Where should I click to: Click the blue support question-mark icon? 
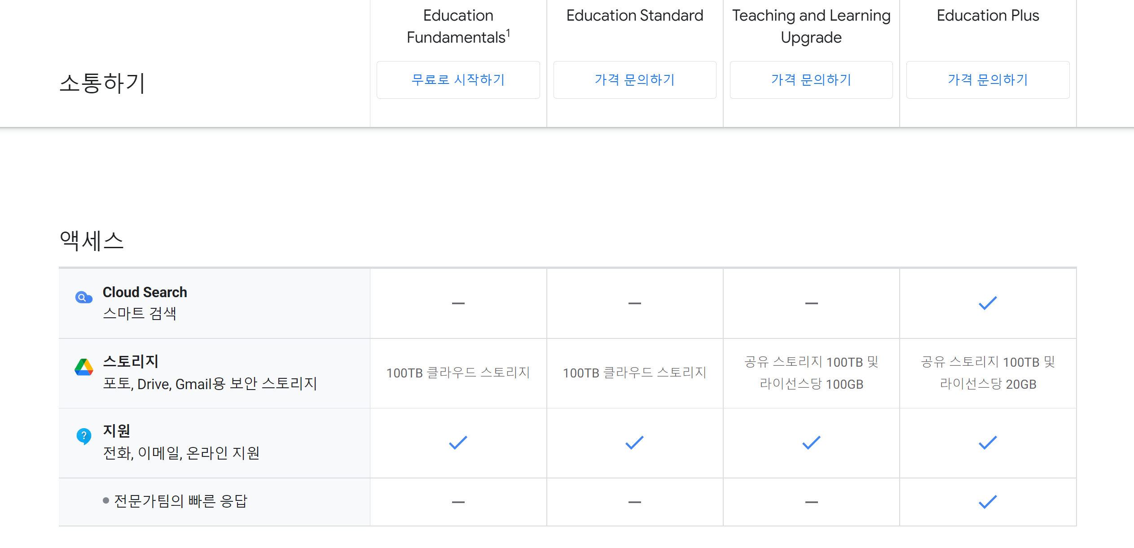click(x=84, y=435)
